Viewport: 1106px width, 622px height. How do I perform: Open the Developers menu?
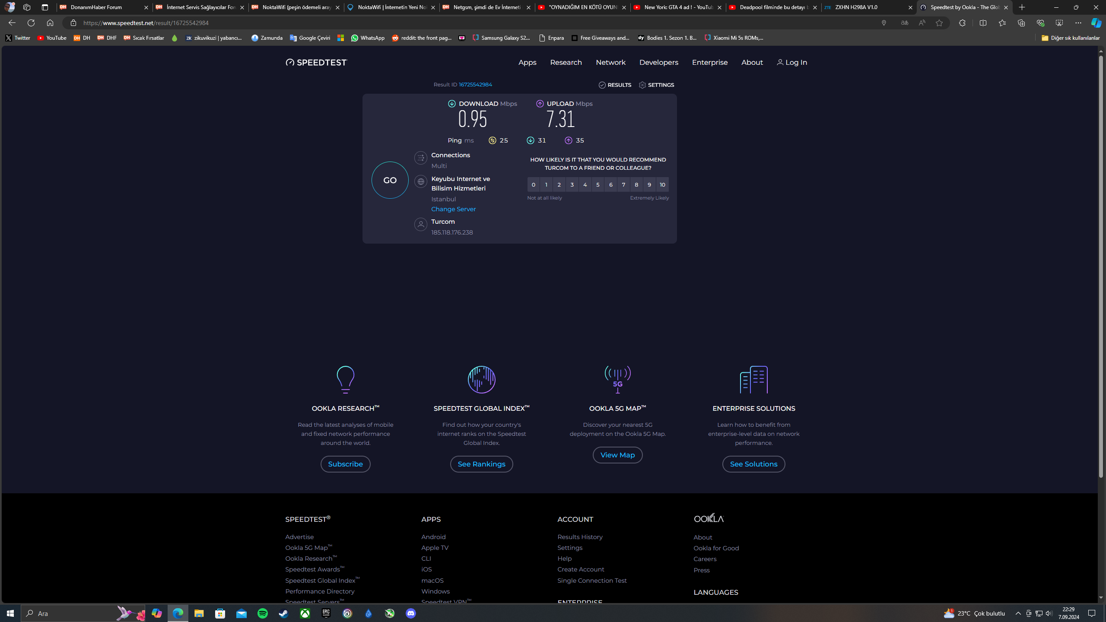tap(658, 63)
